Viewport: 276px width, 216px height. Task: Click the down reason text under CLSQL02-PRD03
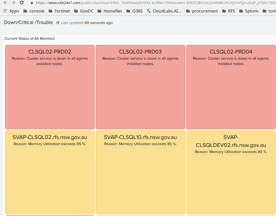click(140, 61)
